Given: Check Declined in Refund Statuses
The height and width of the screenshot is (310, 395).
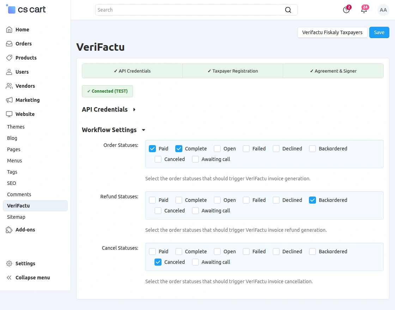Looking at the screenshot, I should click(x=276, y=200).
